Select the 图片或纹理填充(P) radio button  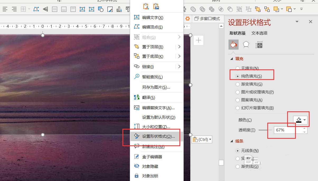tap(238, 92)
